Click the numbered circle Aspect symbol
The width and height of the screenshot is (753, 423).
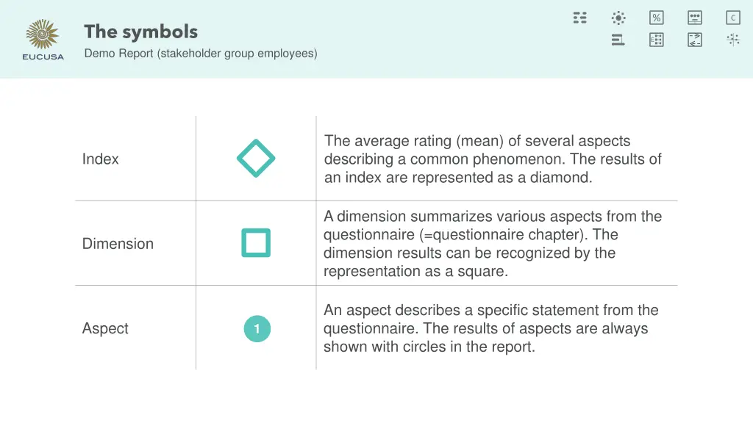(x=257, y=328)
